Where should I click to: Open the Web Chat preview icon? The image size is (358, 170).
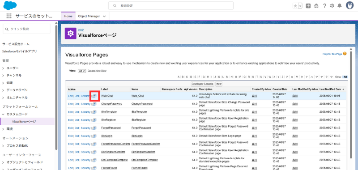(x=94, y=96)
